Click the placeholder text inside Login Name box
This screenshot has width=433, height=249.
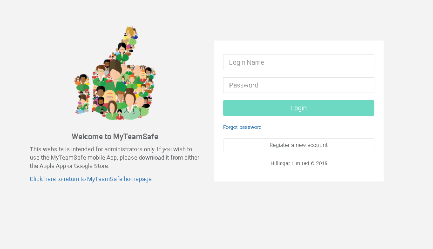click(247, 62)
